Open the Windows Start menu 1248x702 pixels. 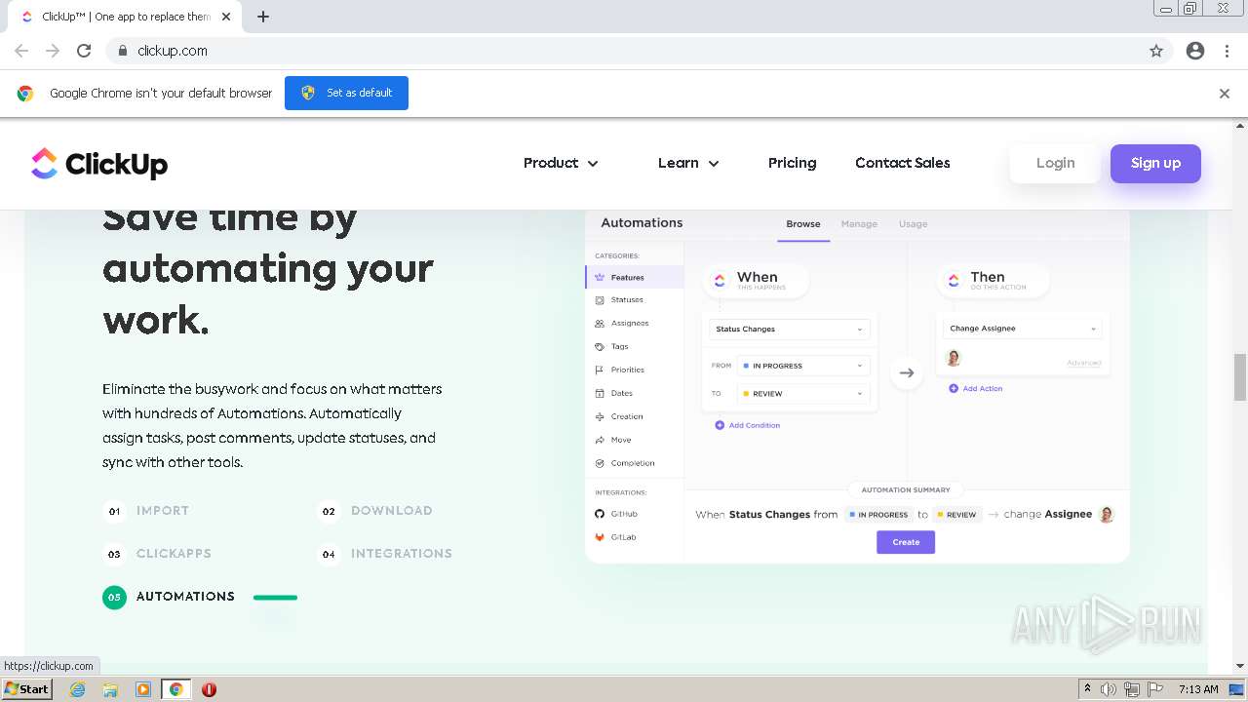coord(27,689)
